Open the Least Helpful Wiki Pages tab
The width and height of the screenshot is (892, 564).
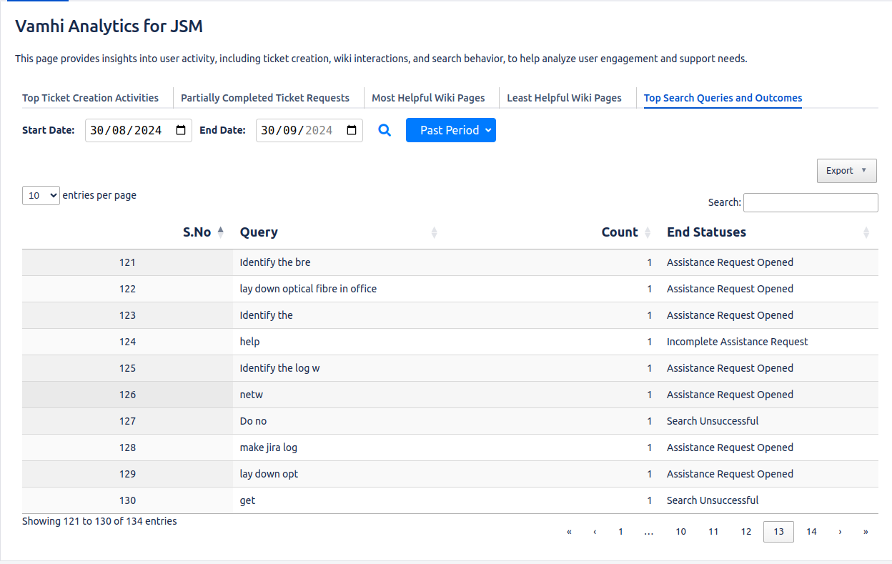point(564,98)
